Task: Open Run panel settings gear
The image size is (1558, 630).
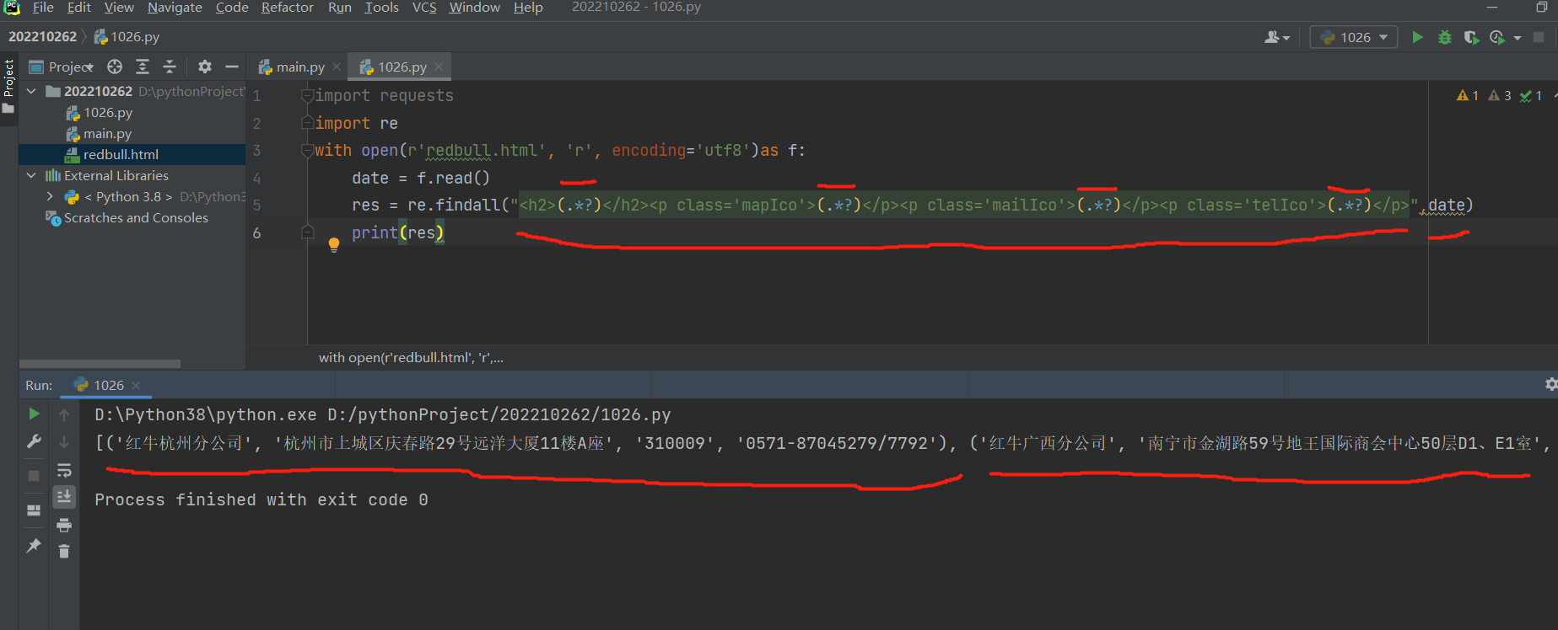Action: click(x=1550, y=384)
